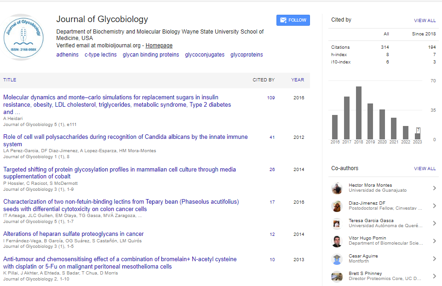Click Vitor Hugo Pomin avatar photo
This screenshot has width=442, height=286.
pyautogui.click(x=337, y=240)
